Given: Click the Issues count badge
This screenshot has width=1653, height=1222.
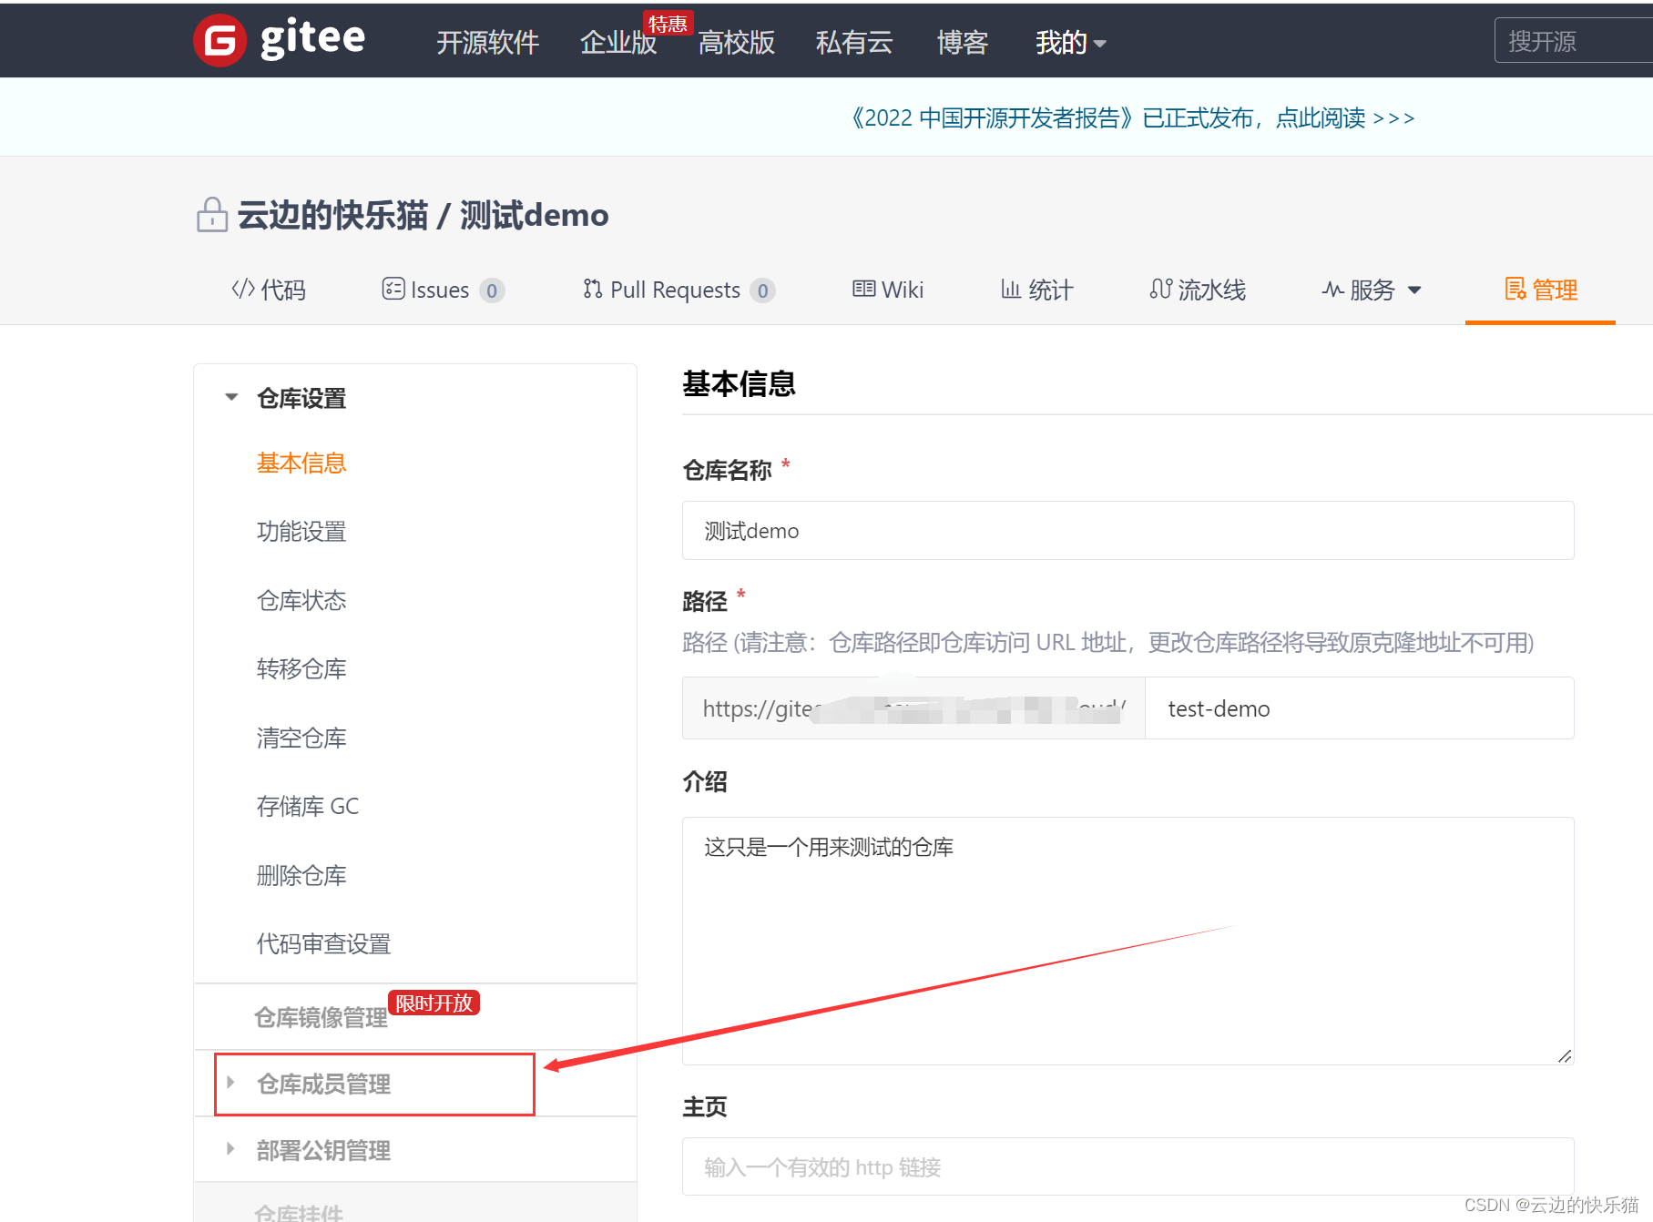Looking at the screenshot, I should pyautogui.click(x=492, y=290).
